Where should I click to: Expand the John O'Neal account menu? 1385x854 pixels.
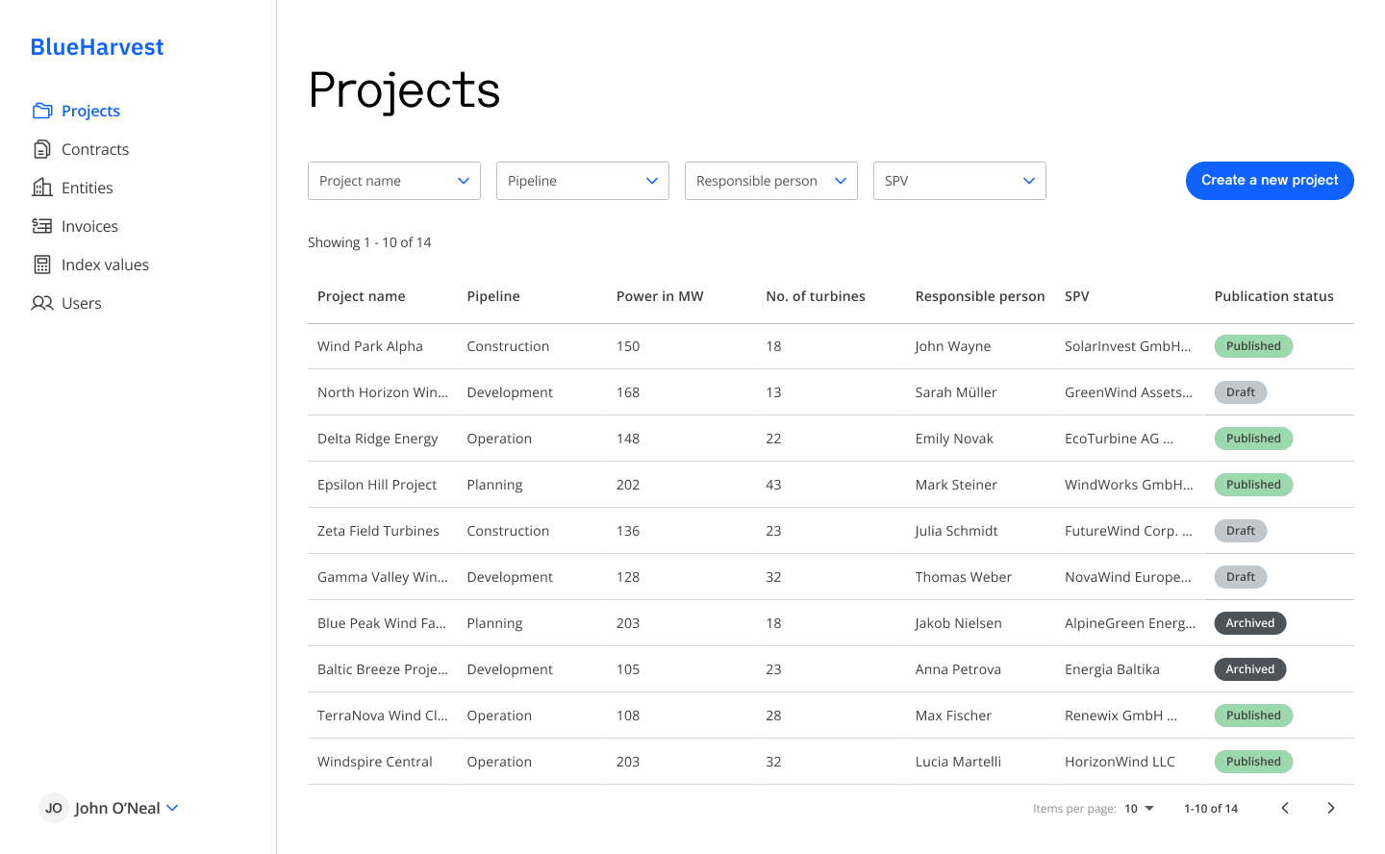click(x=172, y=808)
